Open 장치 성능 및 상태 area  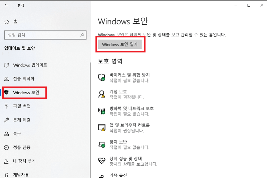(126, 159)
